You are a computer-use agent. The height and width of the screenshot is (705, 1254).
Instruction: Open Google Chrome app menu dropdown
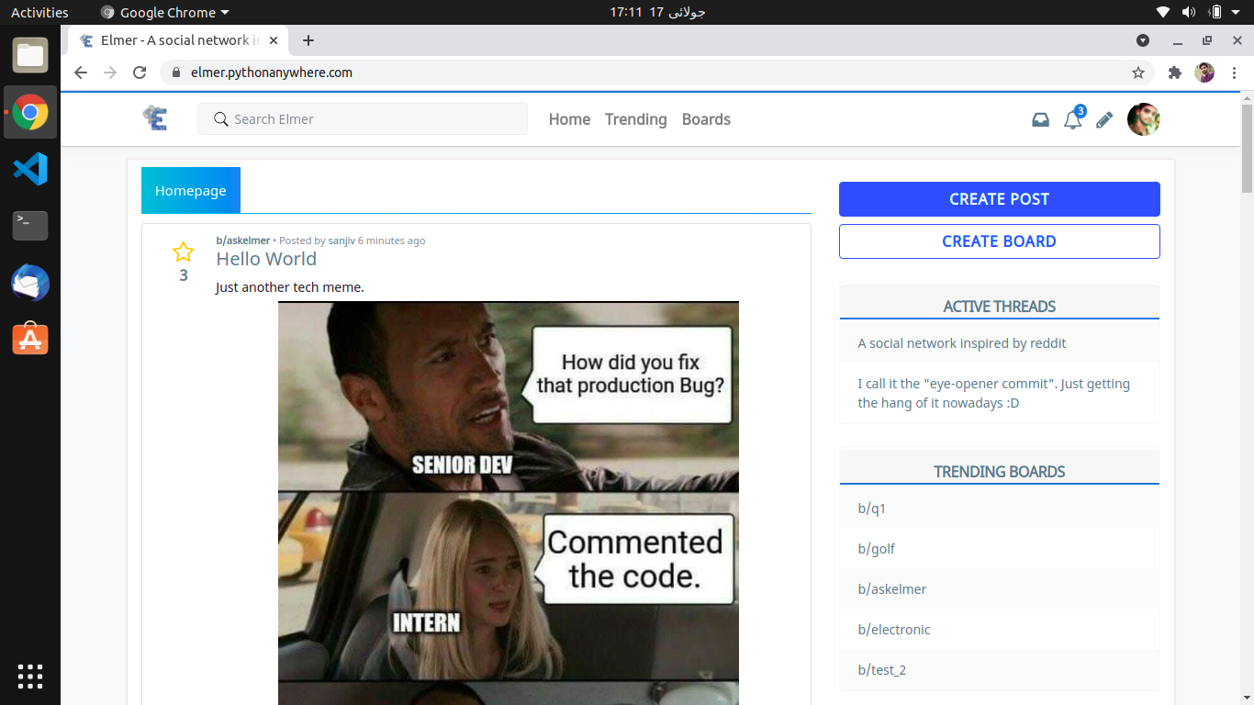(x=164, y=12)
